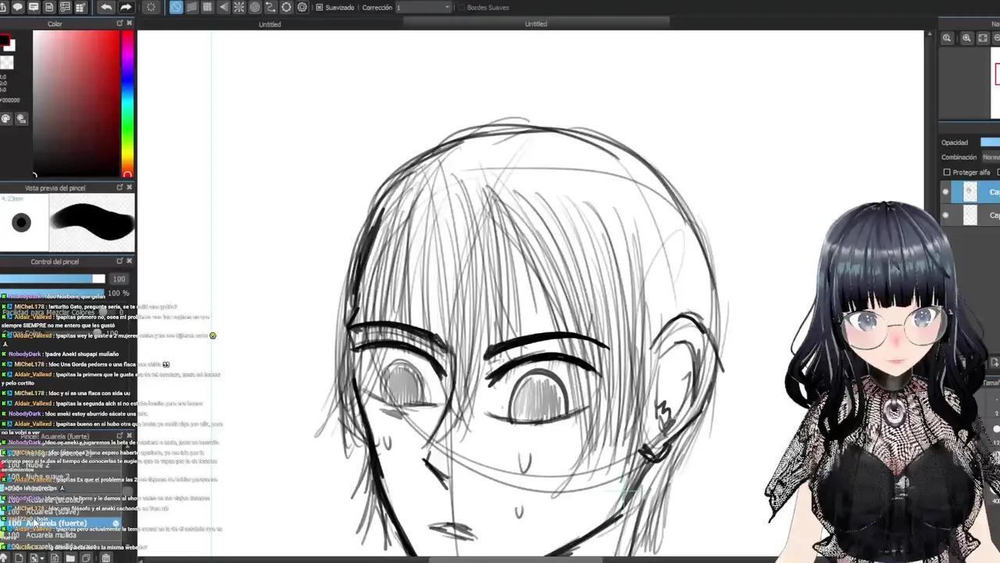
Task: Zoom in the Navigator view
Action: pyautogui.click(x=966, y=38)
